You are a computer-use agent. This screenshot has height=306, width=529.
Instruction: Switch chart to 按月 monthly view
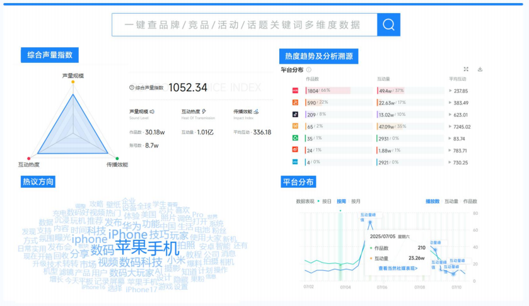[x=356, y=201]
